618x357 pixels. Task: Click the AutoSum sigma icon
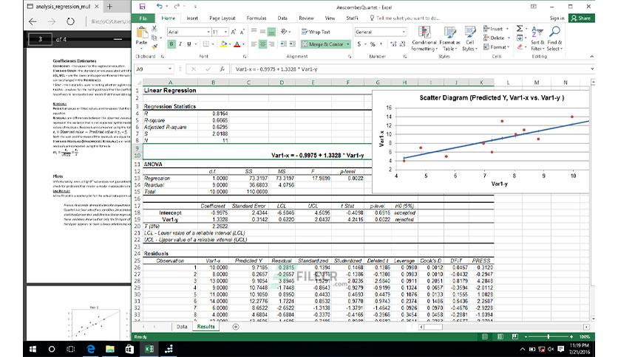click(x=520, y=29)
